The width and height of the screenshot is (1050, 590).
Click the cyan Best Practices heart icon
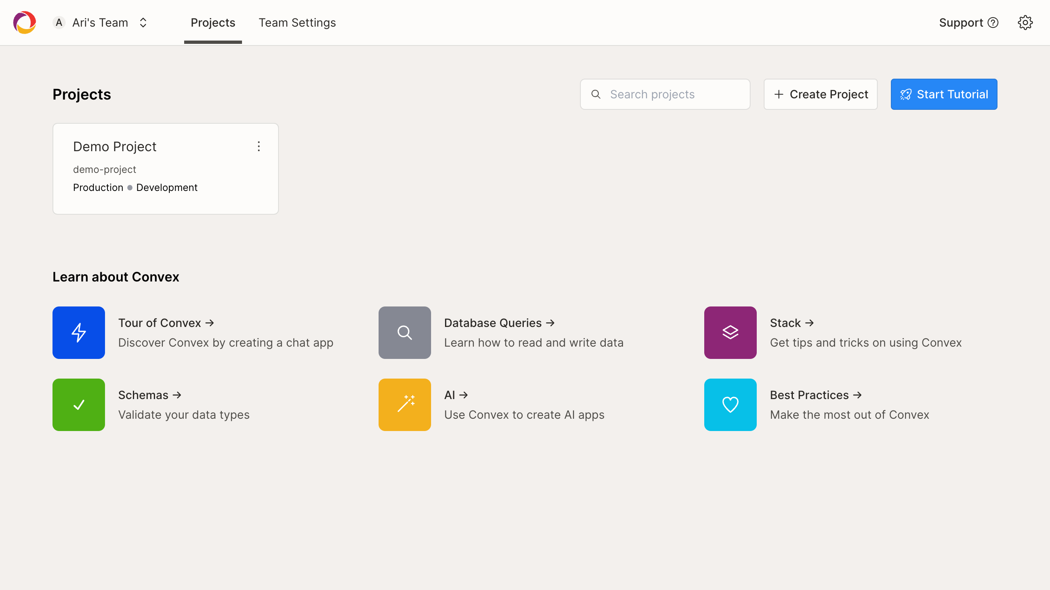tap(730, 405)
